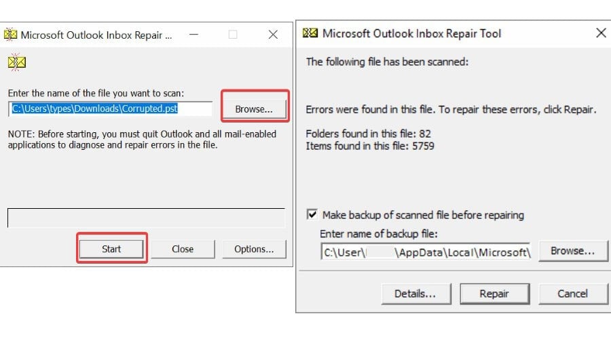Click the Close button beside Start
611x339 pixels.
click(183, 249)
